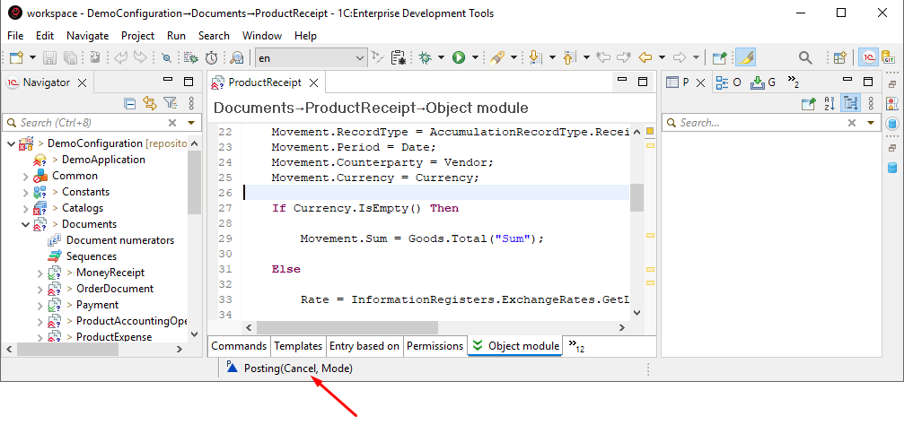Toggle Link with Editor in Navigator
Screen dimensions: 904x442
click(x=149, y=103)
